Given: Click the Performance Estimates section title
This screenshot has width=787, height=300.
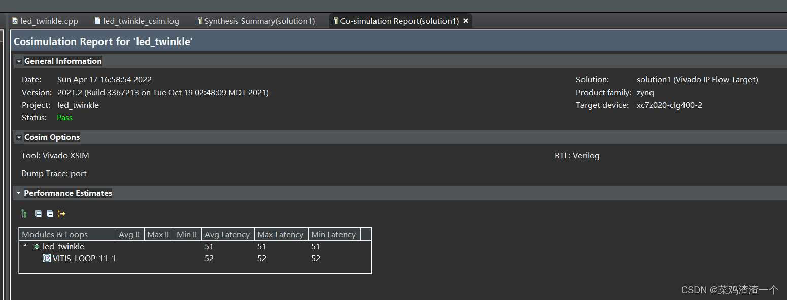Looking at the screenshot, I should pyautogui.click(x=68, y=193).
